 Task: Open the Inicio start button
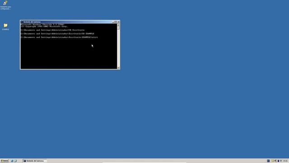5,161
